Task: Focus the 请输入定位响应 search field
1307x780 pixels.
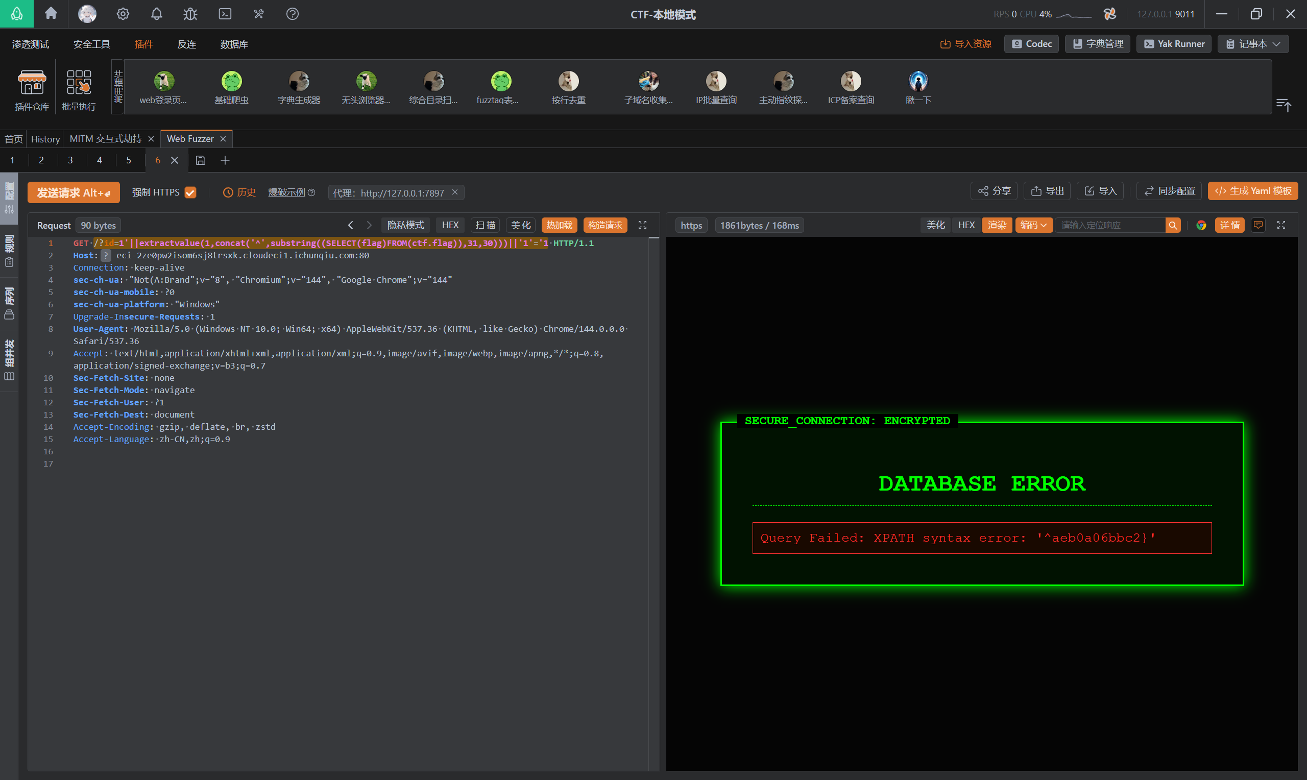Action: coord(1110,226)
